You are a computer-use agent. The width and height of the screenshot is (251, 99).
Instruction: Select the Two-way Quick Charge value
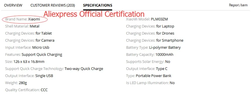click(84, 69)
